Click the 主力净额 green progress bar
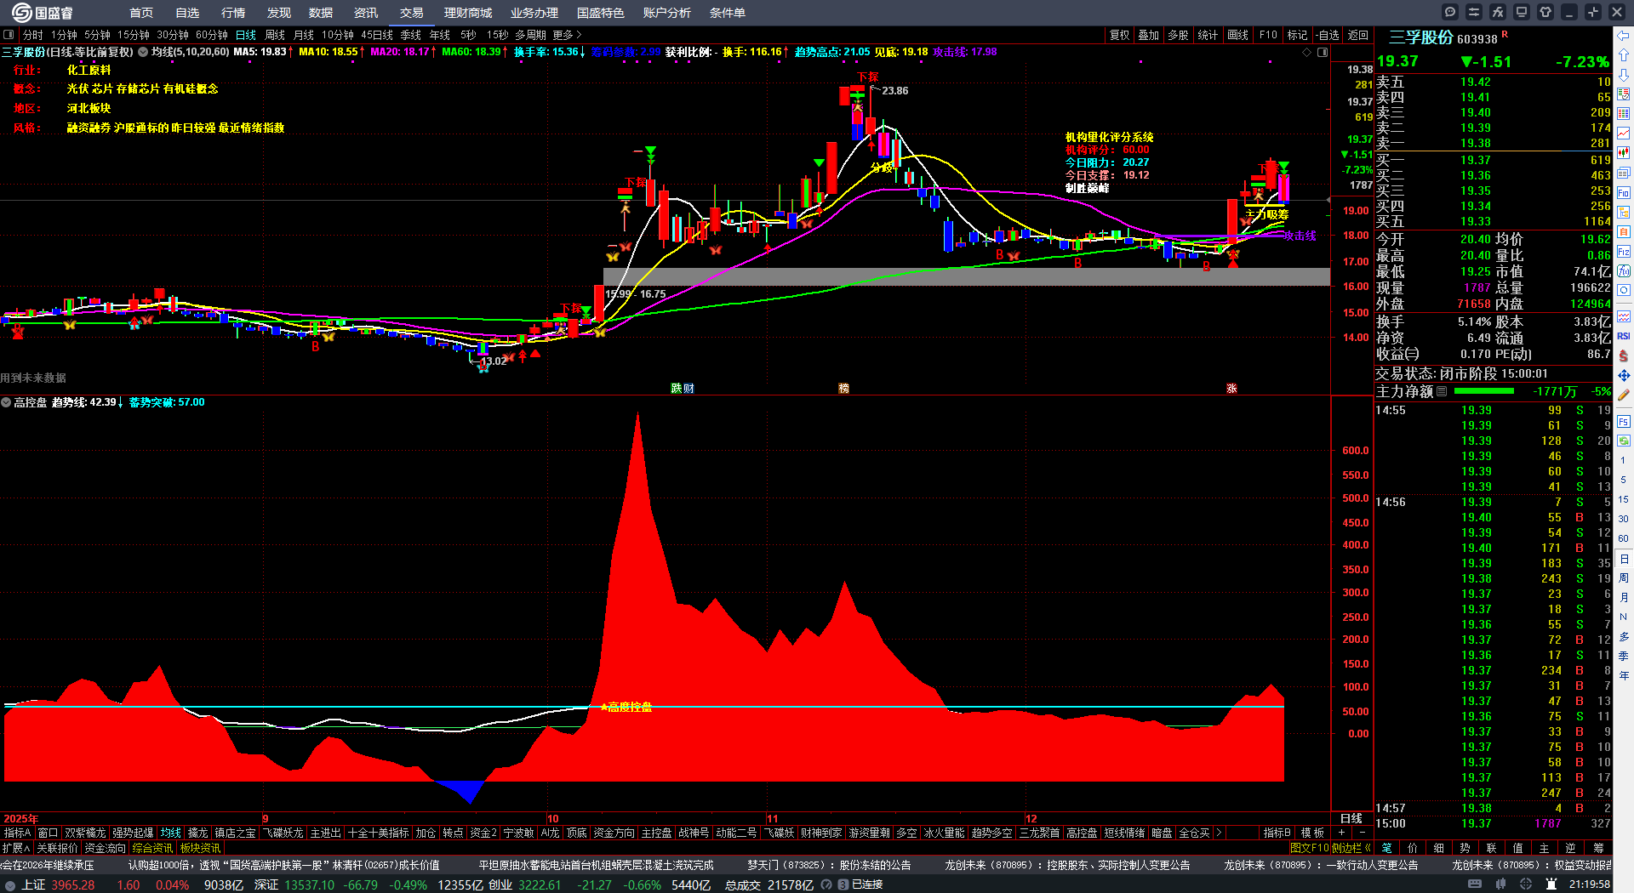This screenshot has width=1634, height=893. [1484, 391]
